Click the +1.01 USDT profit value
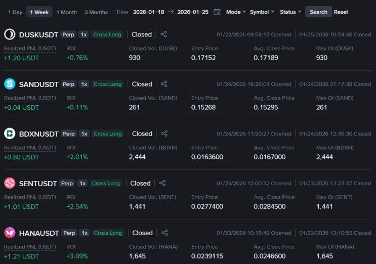Screen dimensions: 376x264 (x=21, y=206)
